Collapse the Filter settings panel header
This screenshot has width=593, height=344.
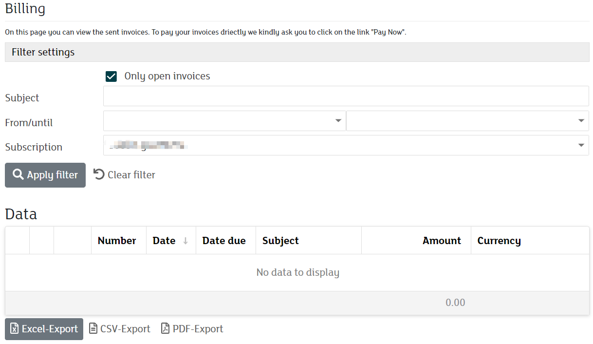(x=297, y=52)
